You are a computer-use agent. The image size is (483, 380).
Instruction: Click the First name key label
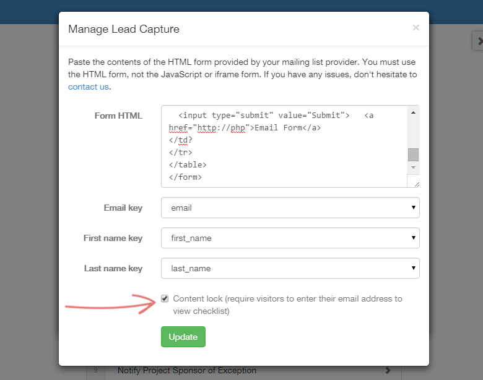[113, 238]
